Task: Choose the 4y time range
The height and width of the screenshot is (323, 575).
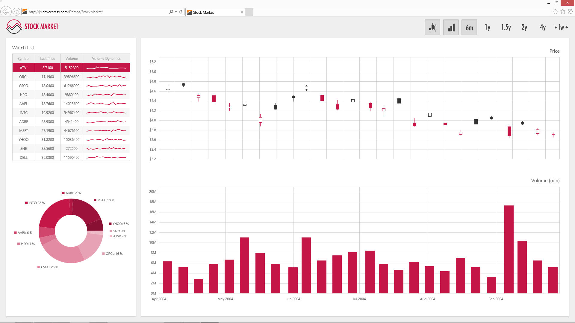Action: (x=543, y=28)
